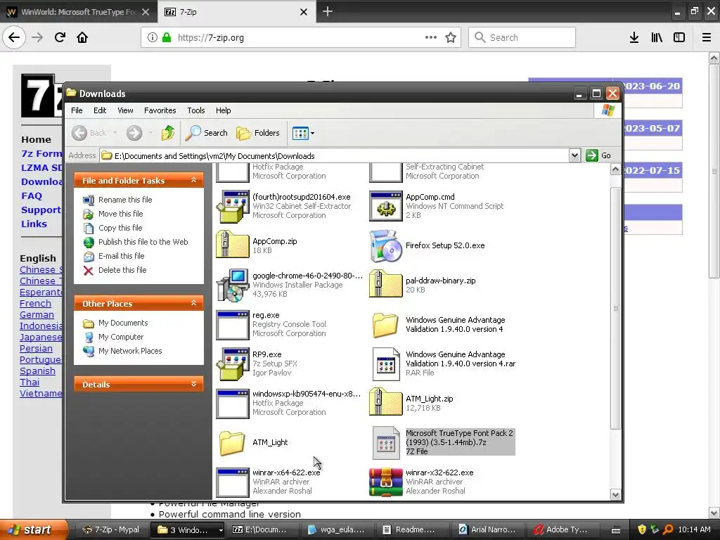Open the AppComp.zip archive icon
720x540 pixels.
tap(232, 245)
